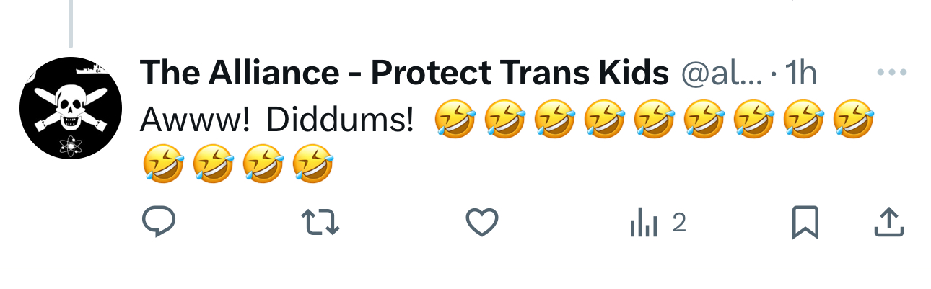The width and height of the screenshot is (931, 289).
Task: Like the tweet with the heart icon
Action: coord(482,222)
